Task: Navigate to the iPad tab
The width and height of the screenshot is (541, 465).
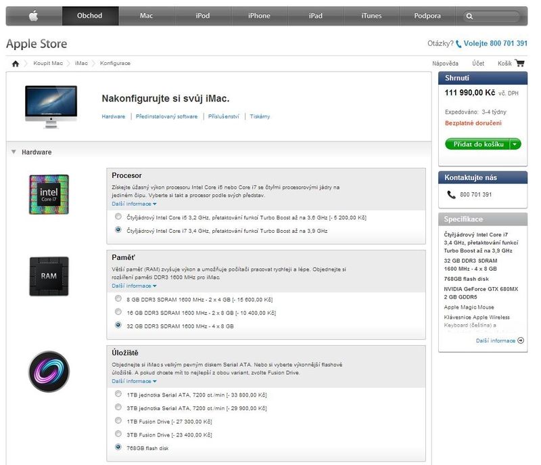Action: (x=315, y=16)
